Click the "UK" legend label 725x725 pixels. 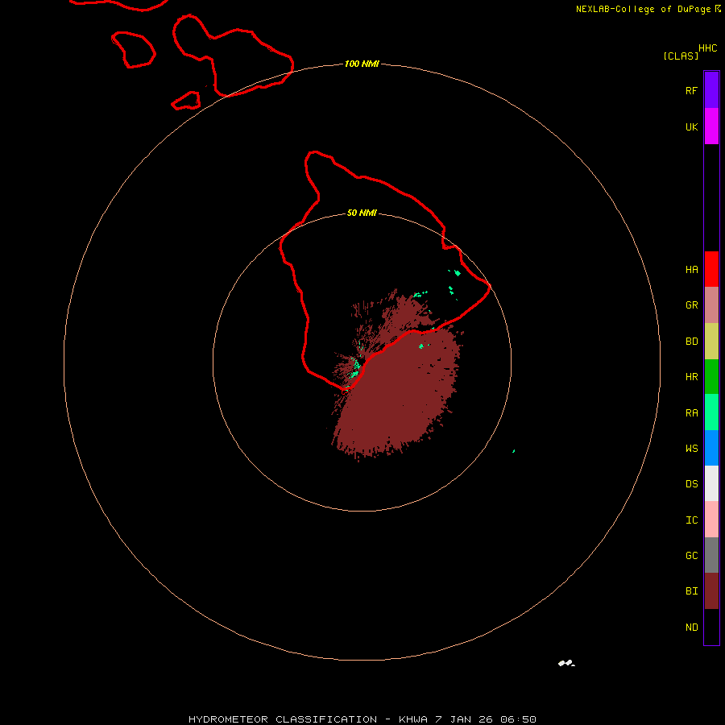pos(691,126)
